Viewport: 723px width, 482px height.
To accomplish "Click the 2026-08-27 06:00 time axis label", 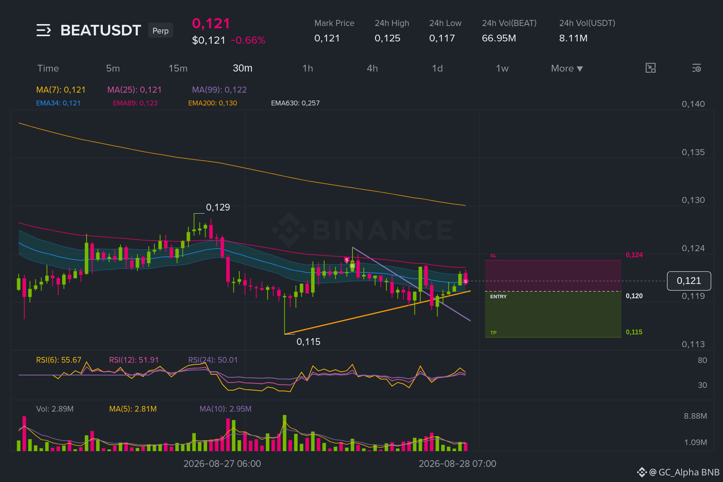I will [222, 464].
